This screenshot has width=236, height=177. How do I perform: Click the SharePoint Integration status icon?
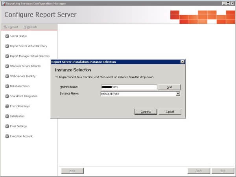tap(7, 96)
